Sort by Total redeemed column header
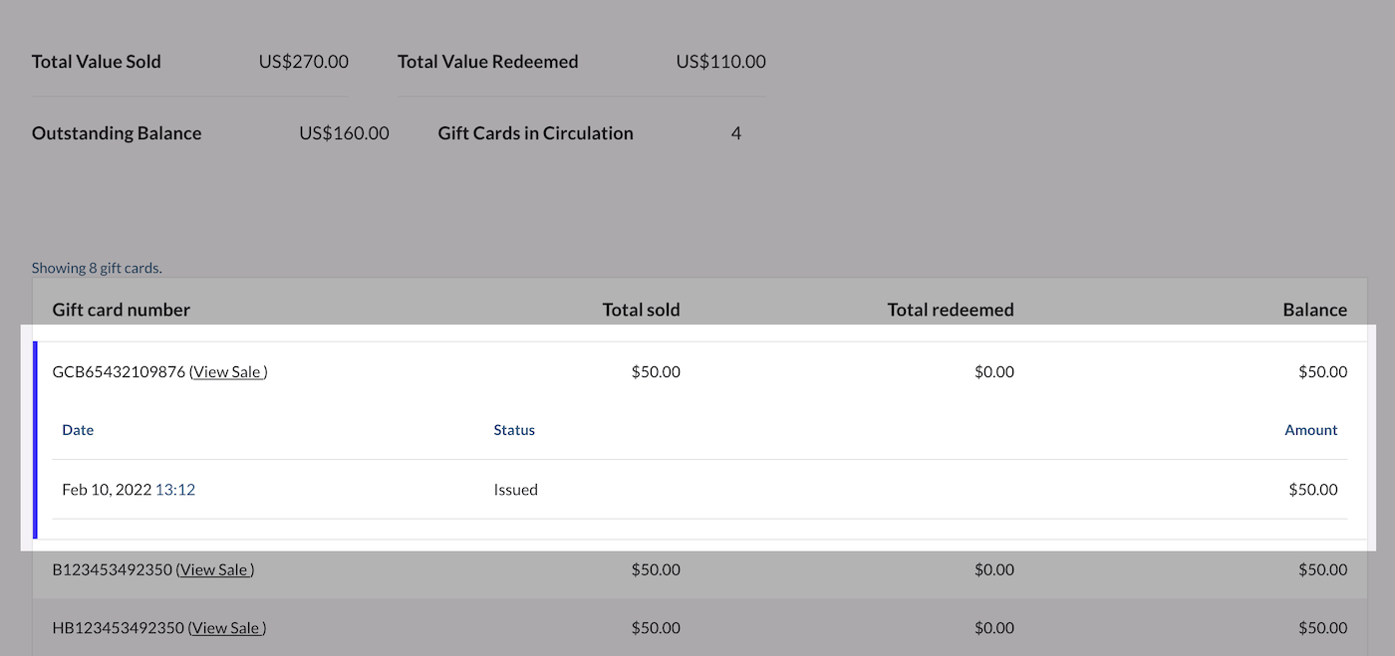The image size is (1395, 656). (x=950, y=310)
